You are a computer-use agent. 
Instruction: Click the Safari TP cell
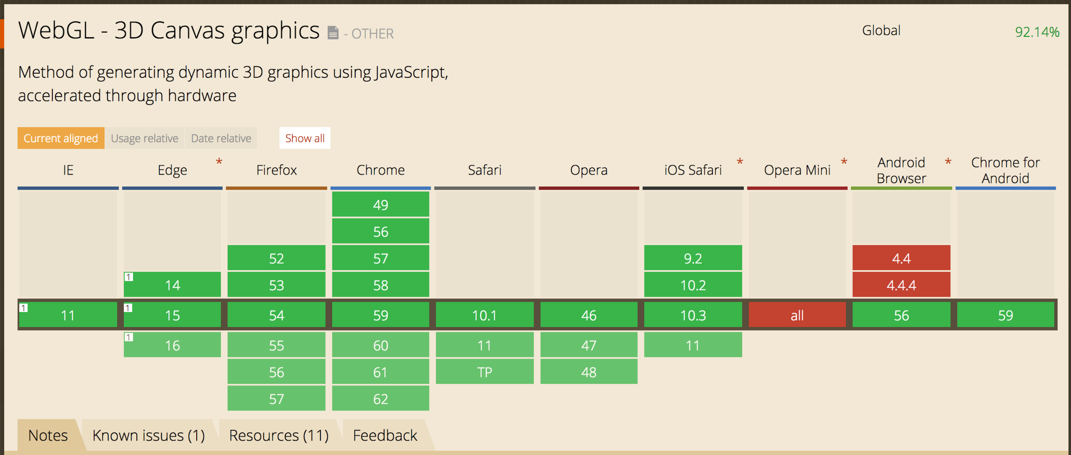click(485, 372)
